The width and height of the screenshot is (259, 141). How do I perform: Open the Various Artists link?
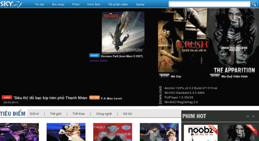point(98,61)
